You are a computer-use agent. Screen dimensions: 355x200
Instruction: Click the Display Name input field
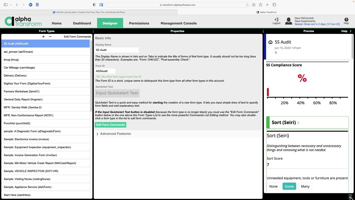pos(117,50)
